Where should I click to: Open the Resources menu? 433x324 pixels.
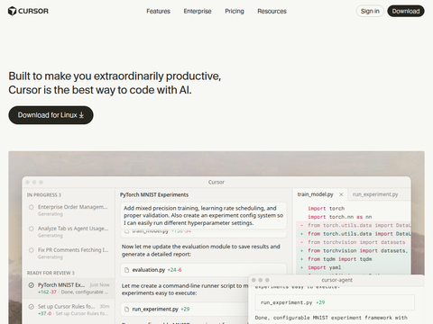coord(272,11)
